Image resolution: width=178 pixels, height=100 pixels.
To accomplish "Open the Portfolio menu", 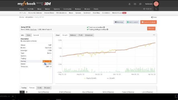I will (31, 9).
